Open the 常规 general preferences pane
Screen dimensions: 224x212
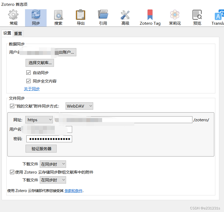(x=13, y=18)
